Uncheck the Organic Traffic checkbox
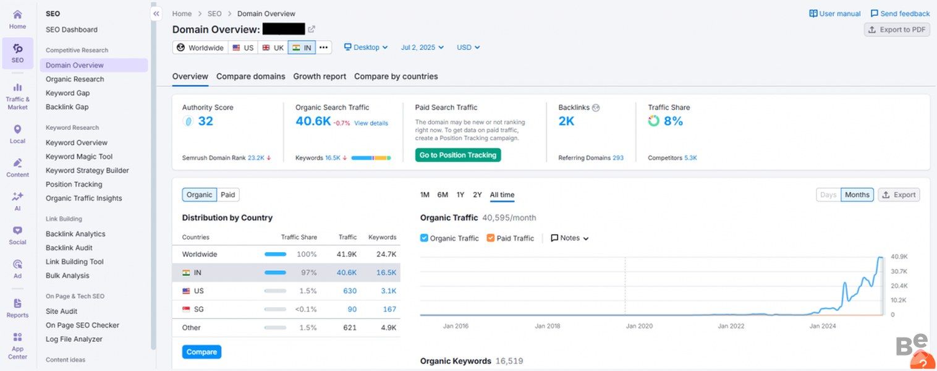The height and width of the screenshot is (371, 937). click(x=424, y=238)
